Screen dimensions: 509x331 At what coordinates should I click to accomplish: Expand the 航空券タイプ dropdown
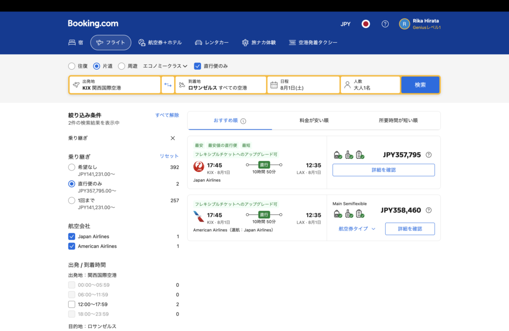[357, 229]
